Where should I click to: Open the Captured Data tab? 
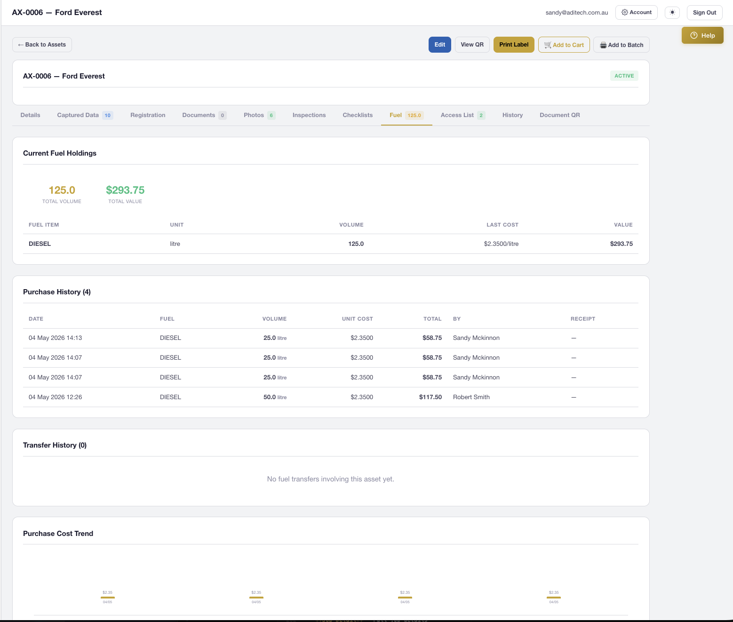tap(85, 115)
